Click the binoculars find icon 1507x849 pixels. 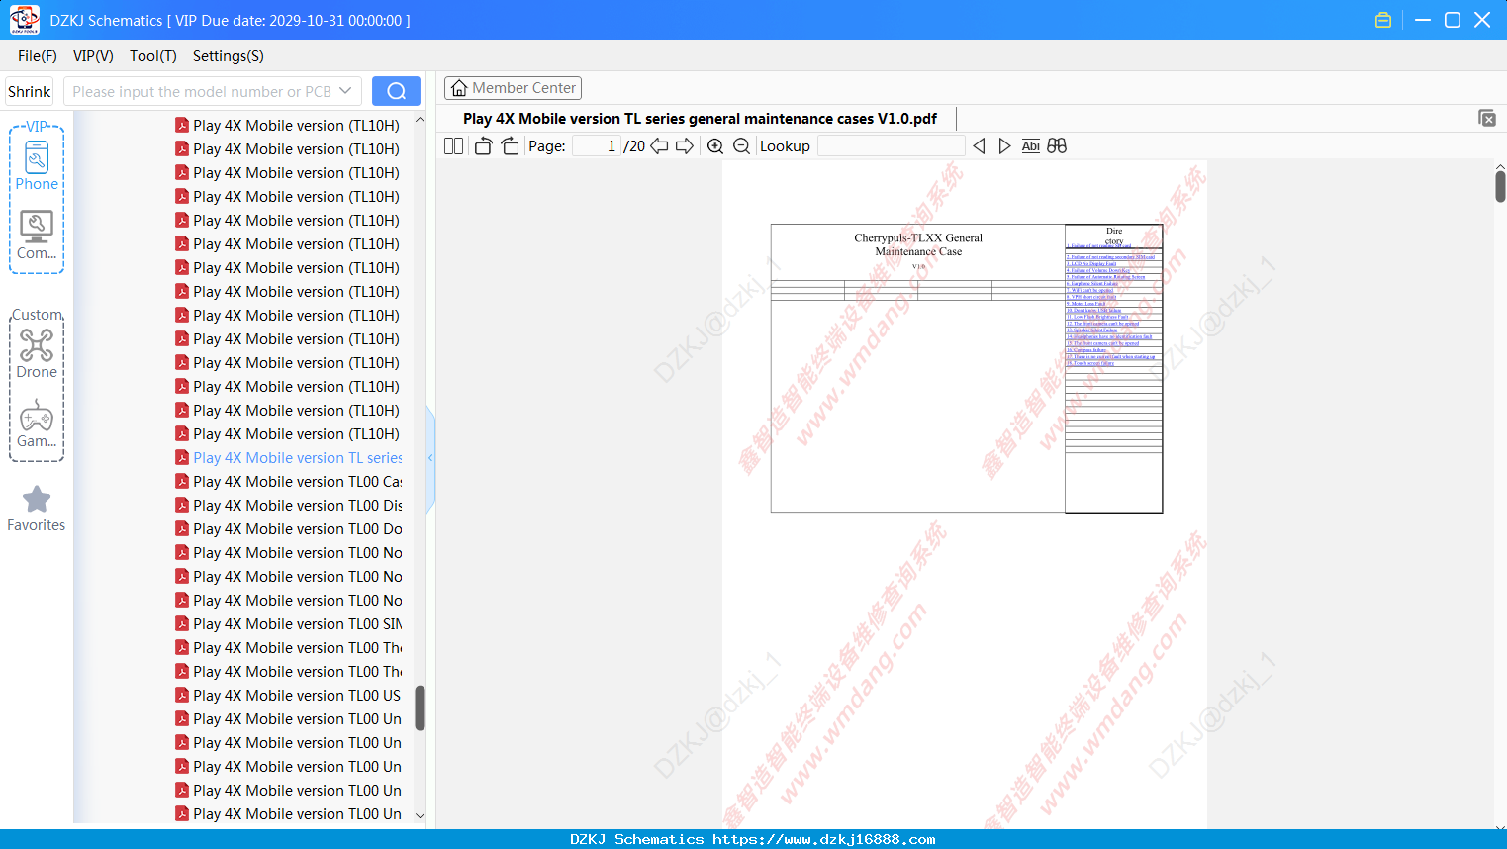[x=1057, y=146]
